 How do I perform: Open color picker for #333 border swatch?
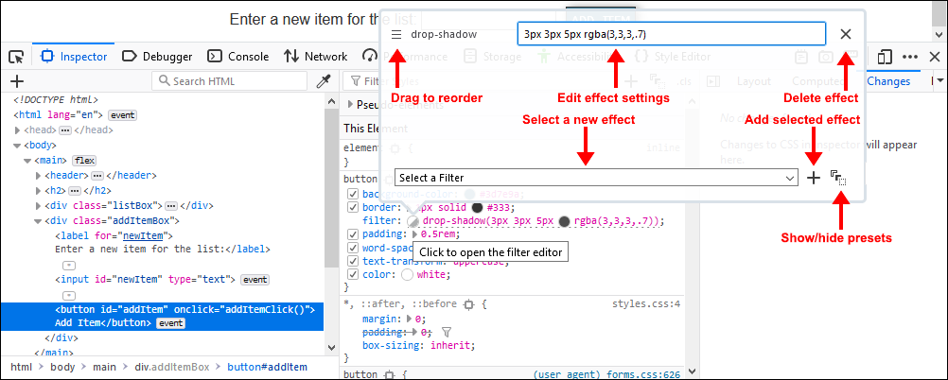pyautogui.click(x=477, y=208)
